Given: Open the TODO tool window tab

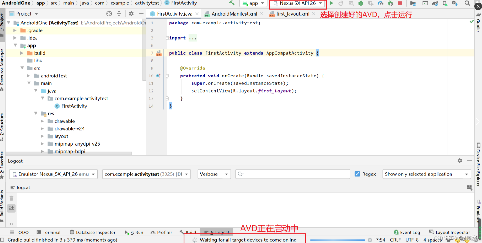Looking at the screenshot, I should 19,233.
